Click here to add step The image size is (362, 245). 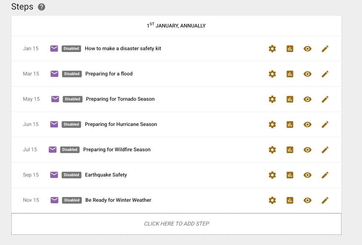point(176,224)
